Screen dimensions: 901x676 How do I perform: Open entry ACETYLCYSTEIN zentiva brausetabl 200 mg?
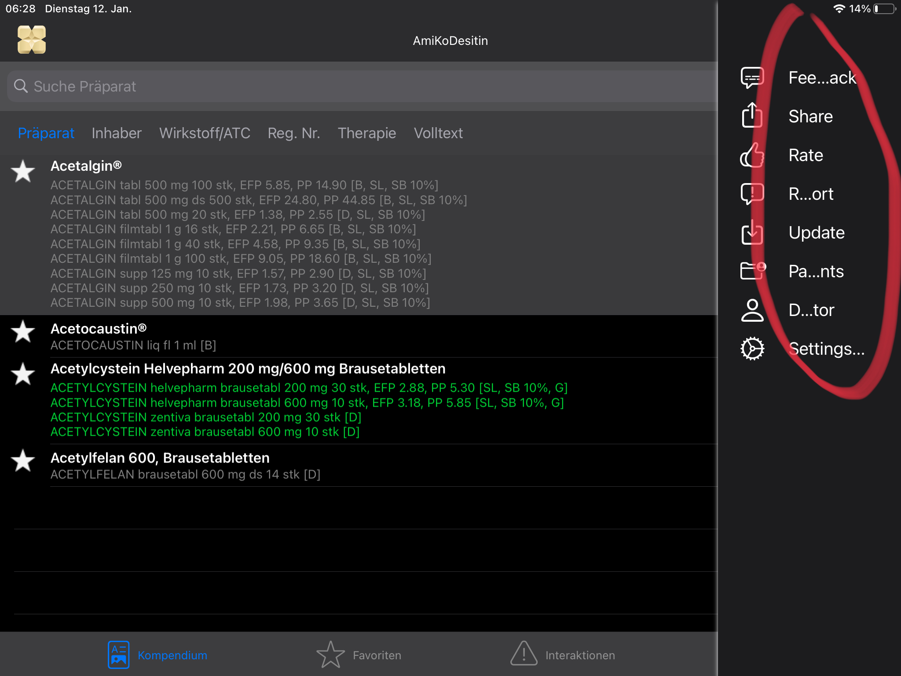[206, 417]
